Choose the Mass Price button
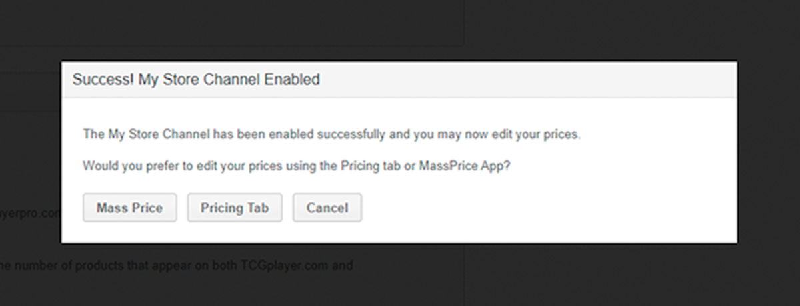This screenshot has width=800, height=306. 129,208
